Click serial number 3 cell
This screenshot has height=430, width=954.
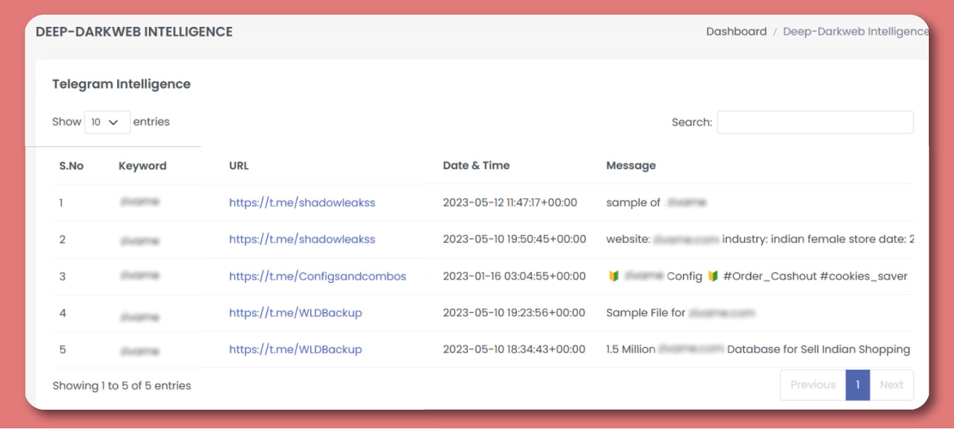(62, 276)
